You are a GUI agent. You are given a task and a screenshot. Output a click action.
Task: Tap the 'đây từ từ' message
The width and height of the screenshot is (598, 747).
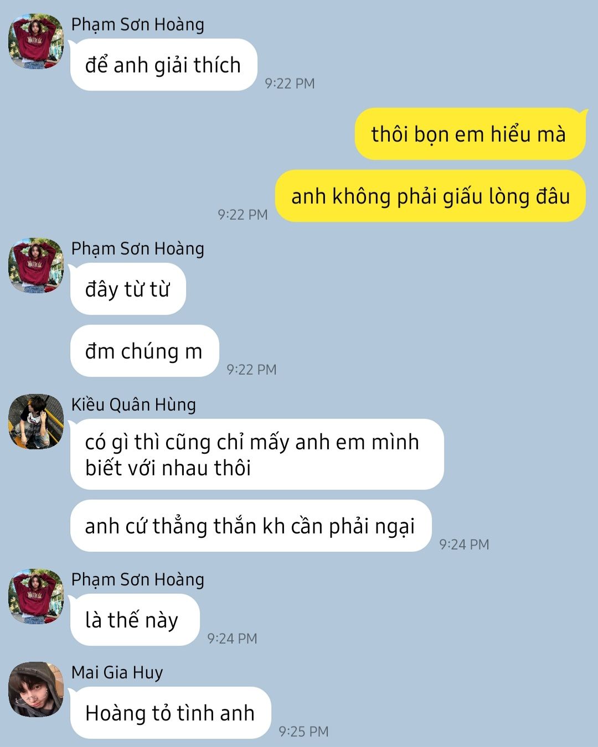click(x=128, y=289)
